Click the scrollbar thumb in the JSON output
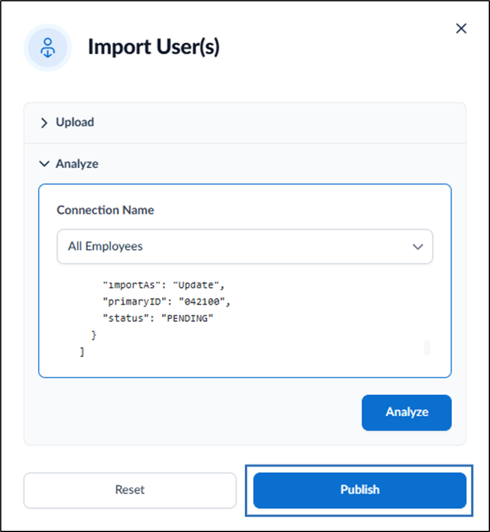 click(x=427, y=348)
